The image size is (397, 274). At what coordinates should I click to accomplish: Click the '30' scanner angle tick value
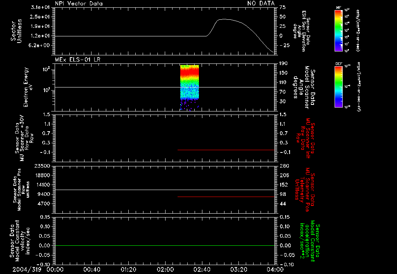pyautogui.click(x=283, y=101)
